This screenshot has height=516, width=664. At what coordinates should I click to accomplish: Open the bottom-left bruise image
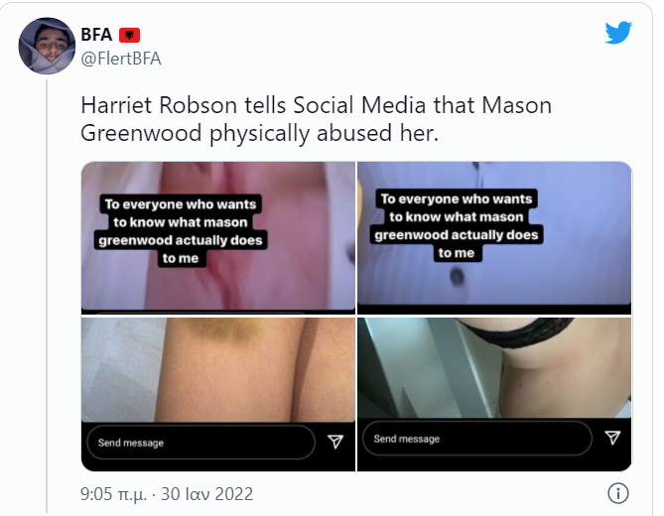click(218, 394)
